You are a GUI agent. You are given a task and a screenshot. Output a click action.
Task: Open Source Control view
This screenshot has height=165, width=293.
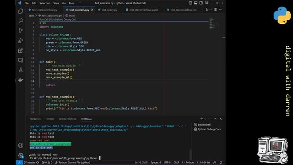point(21,31)
